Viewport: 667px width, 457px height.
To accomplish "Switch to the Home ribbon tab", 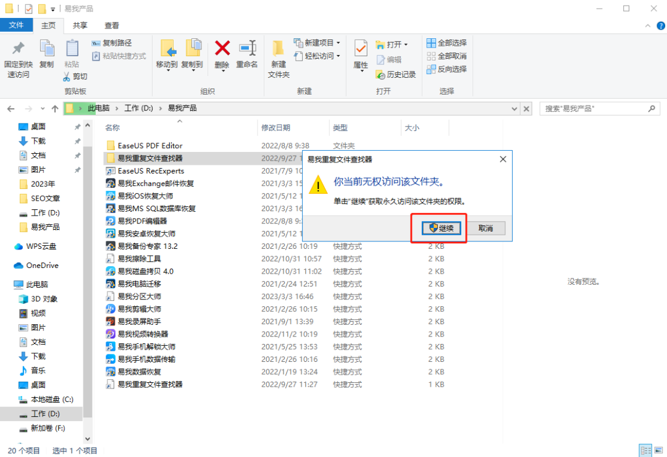I will click(48, 25).
